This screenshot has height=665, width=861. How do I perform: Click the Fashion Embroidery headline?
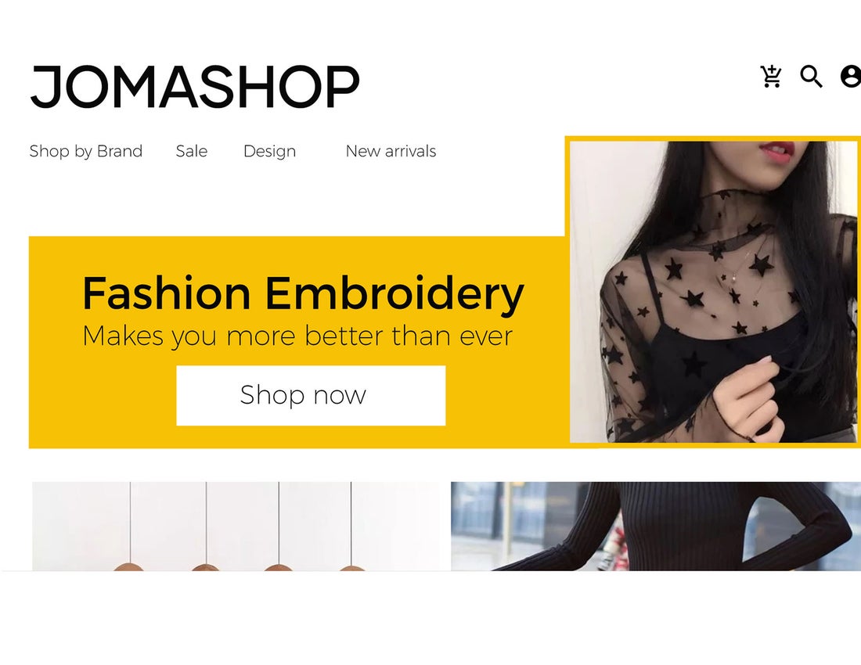(x=303, y=293)
